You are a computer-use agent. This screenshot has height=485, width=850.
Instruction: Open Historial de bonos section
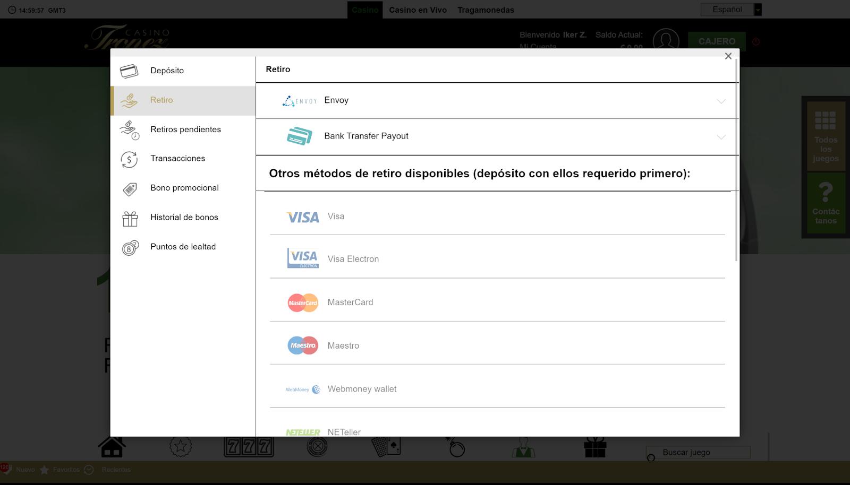click(183, 218)
